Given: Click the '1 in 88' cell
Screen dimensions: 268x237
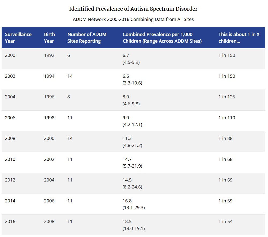Looking at the screenshot, I should [225, 138].
